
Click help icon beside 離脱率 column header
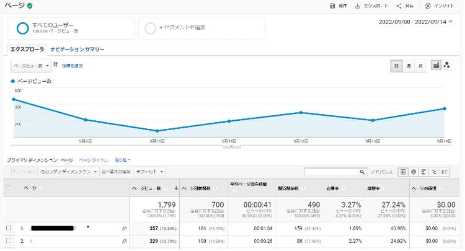pos(384,188)
